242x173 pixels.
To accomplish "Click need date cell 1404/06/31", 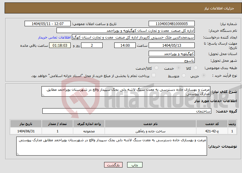I will [26, 131].
